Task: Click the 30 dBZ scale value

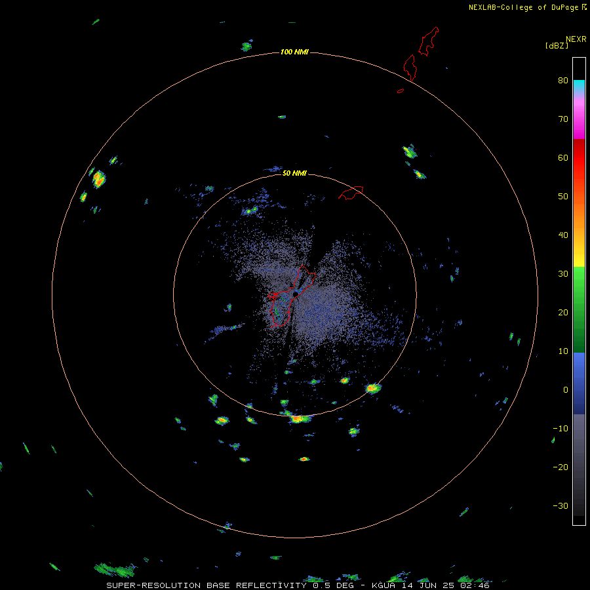Action: pyautogui.click(x=563, y=274)
